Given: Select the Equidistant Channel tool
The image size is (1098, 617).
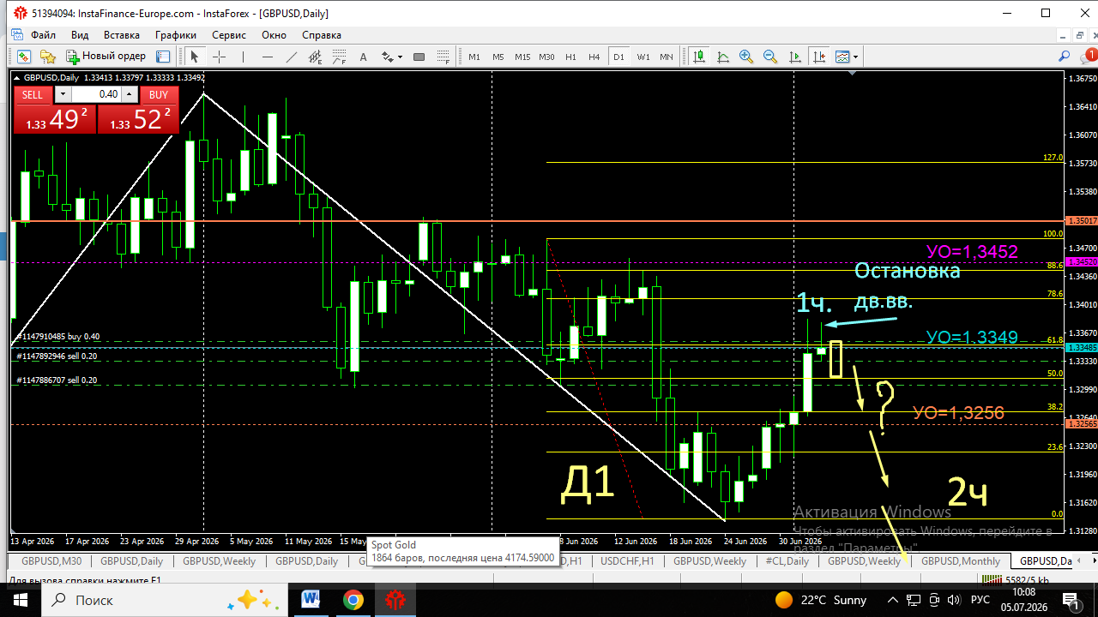Looking at the screenshot, I should click(316, 57).
